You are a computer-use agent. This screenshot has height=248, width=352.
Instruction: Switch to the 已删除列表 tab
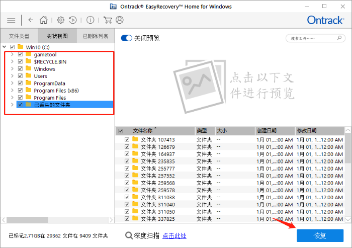(96, 36)
